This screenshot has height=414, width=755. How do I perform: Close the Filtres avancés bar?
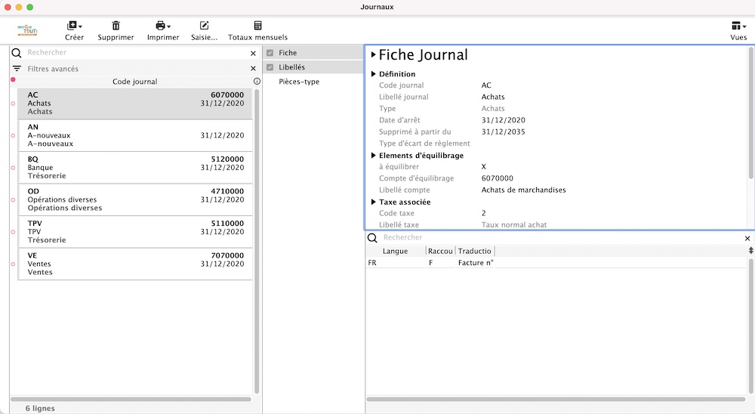click(x=253, y=69)
